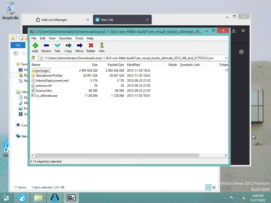The height and width of the screenshot is (203, 271).
Task: Click the File tab in Explorer window
Action: click(18, 45)
